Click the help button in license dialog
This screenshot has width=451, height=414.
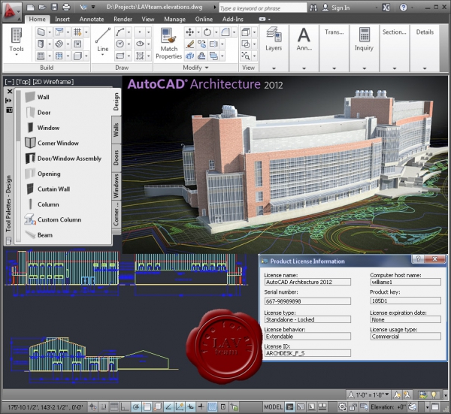(419, 259)
